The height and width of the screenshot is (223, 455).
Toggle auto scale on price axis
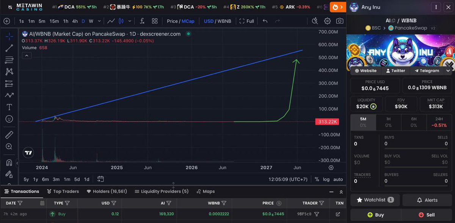click(338, 179)
